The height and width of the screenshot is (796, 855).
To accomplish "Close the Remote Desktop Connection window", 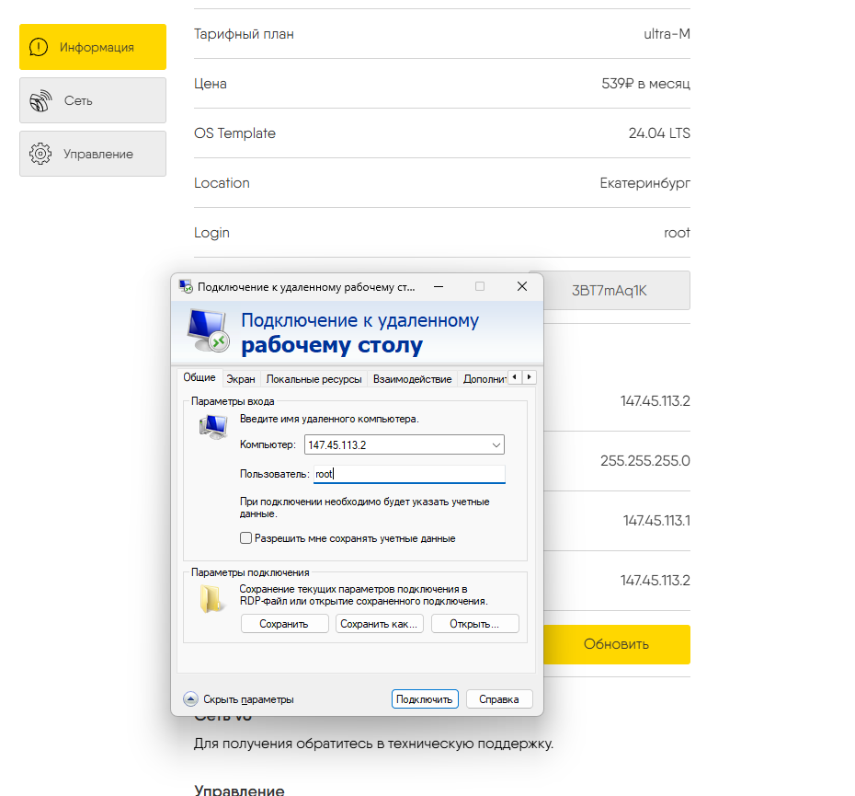I will (522, 286).
